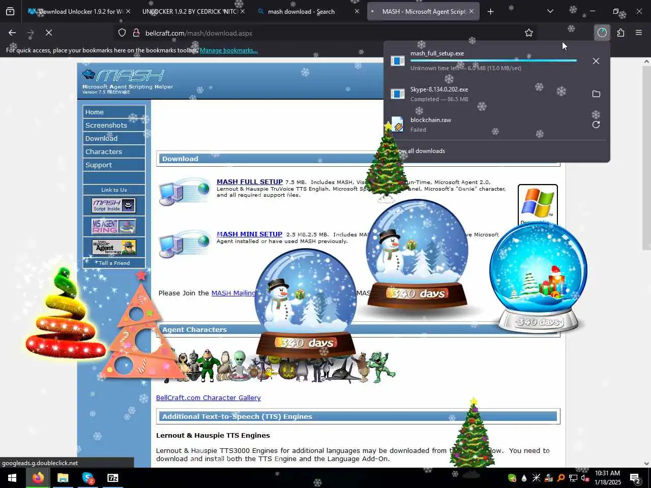Toggle the Downloads toolbar button
This screenshot has width=651, height=488.
(x=602, y=33)
